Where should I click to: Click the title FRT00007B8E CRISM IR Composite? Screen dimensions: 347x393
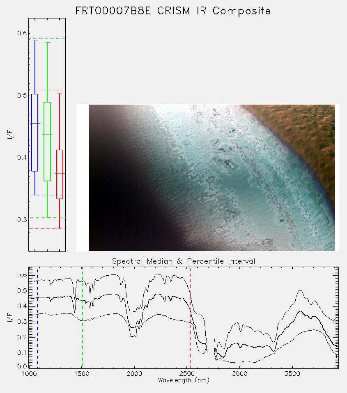click(x=173, y=11)
